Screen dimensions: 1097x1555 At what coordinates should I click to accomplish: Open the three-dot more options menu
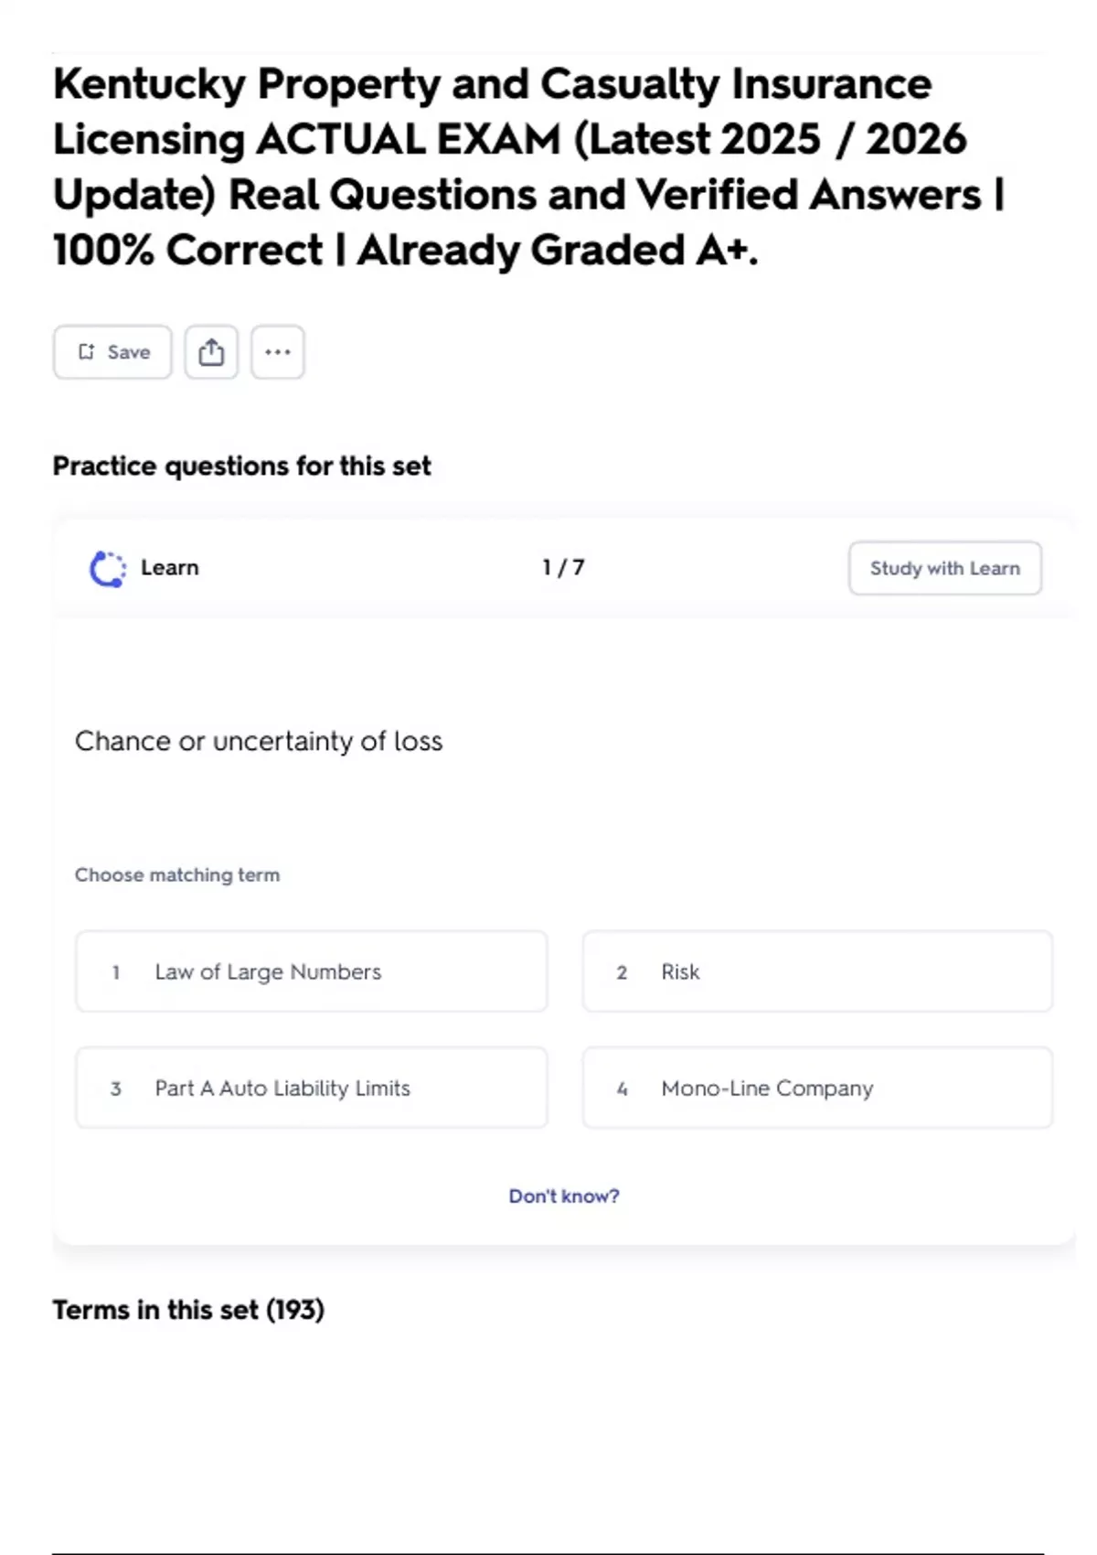(278, 352)
